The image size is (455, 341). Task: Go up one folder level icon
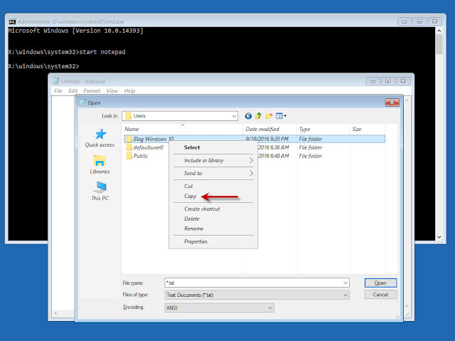(258, 116)
